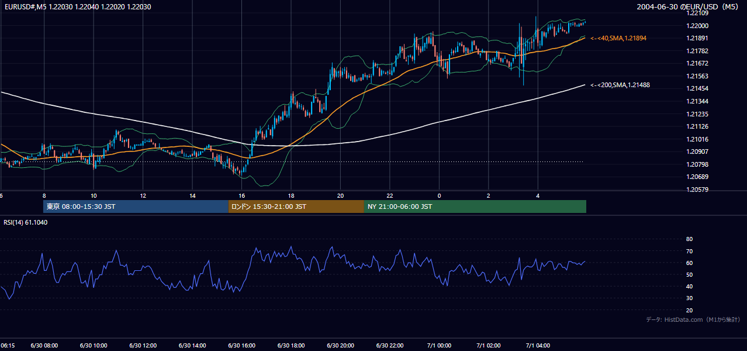Select the 200 SMA 1.21488 label
This screenshot has height=351, width=747.
coord(620,85)
